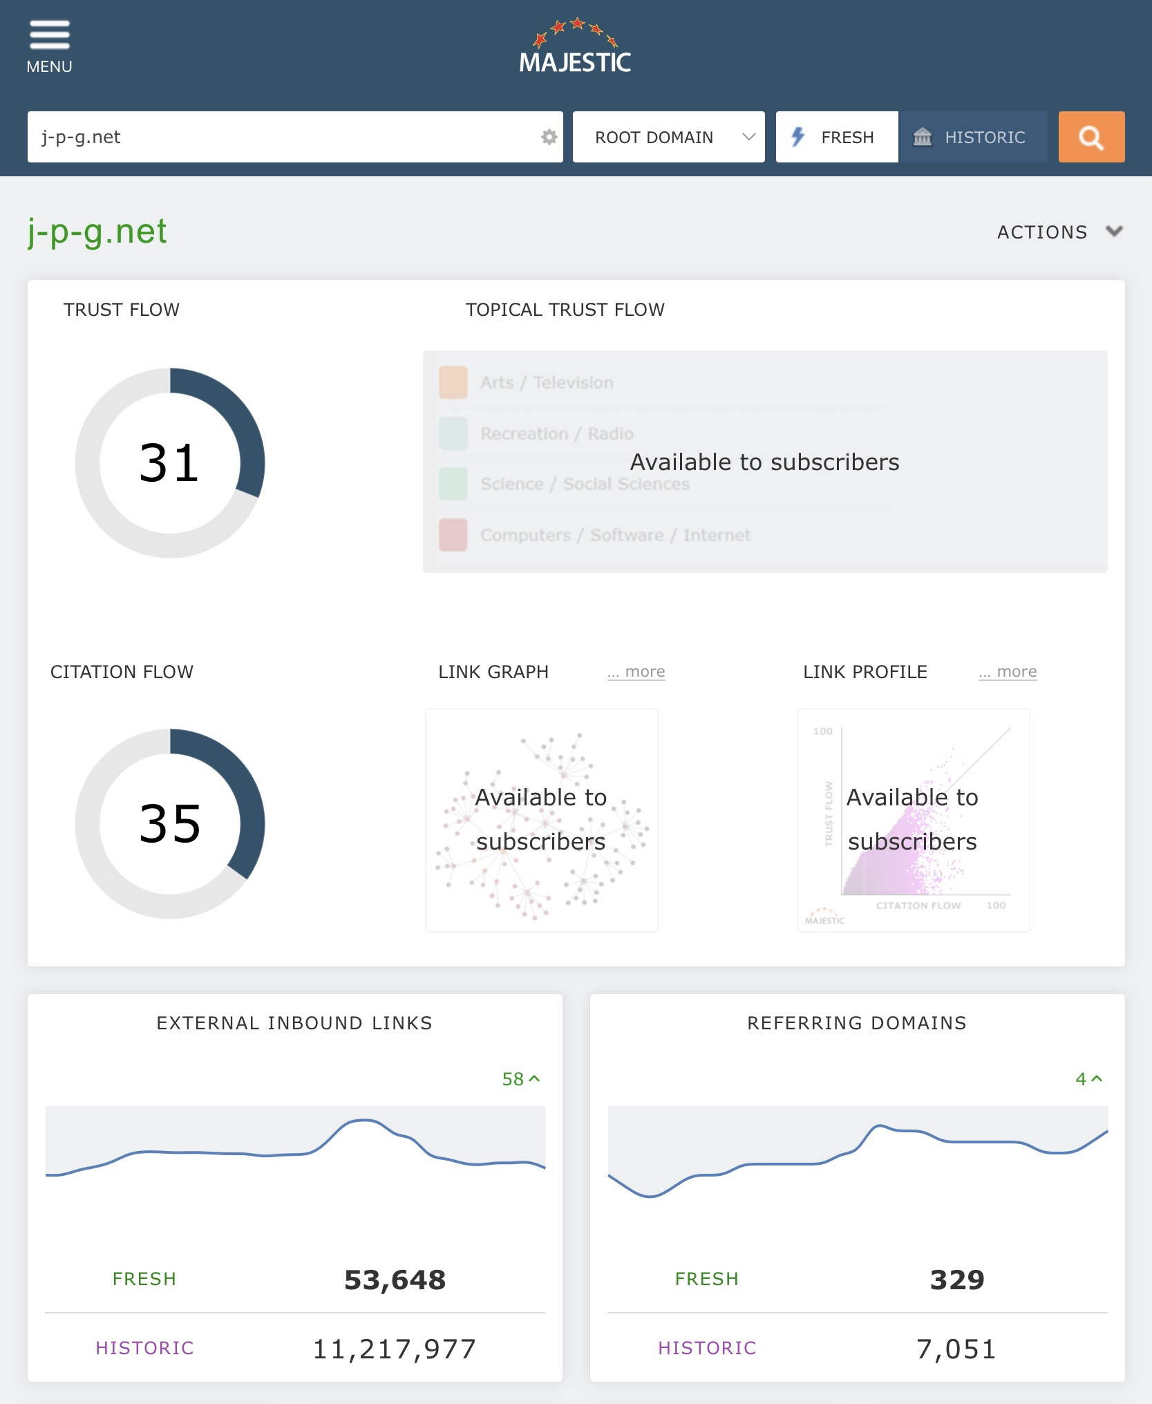Click the REFERRING DOMAINS heading
The height and width of the screenshot is (1404, 1152).
tap(857, 1023)
